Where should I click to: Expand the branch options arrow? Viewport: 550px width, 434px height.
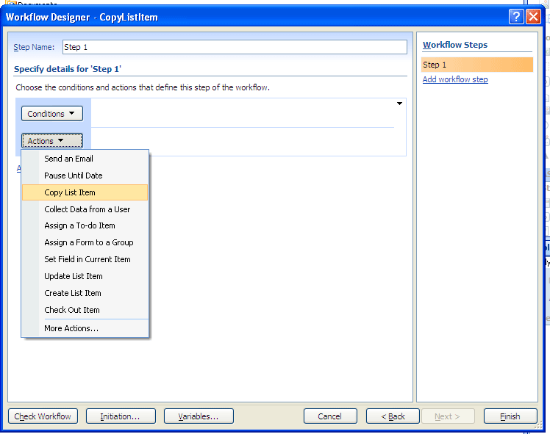pos(399,104)
